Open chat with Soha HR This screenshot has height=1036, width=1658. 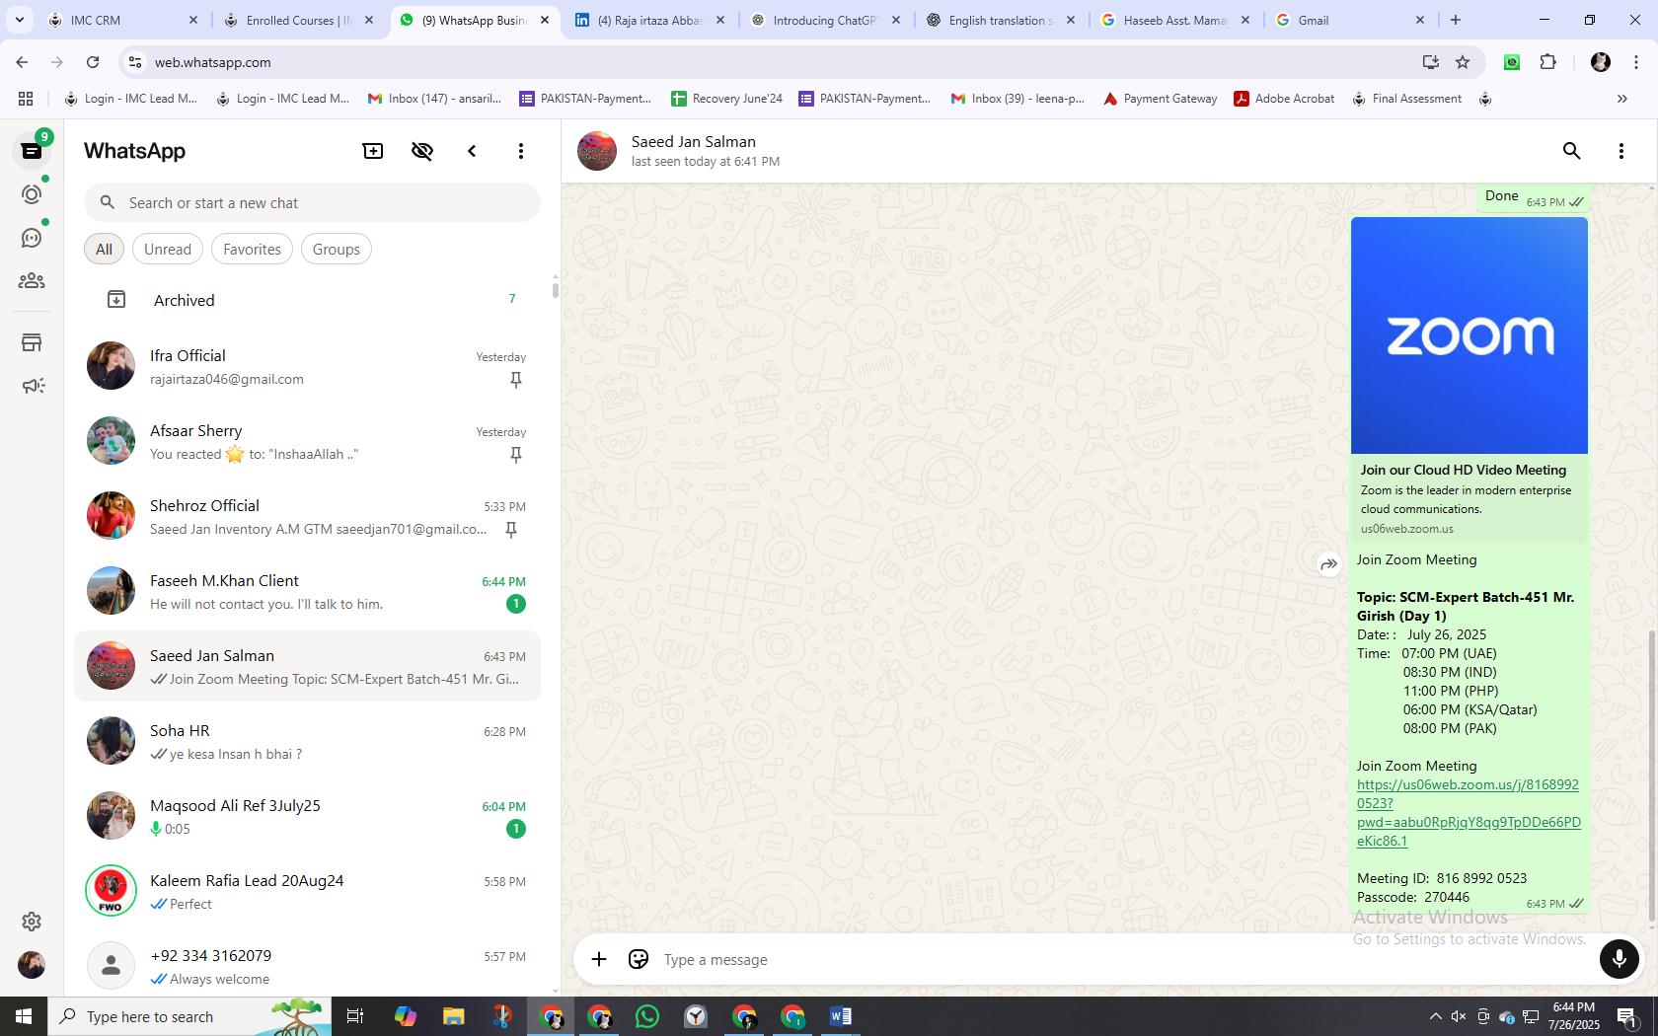pos(308,742)
